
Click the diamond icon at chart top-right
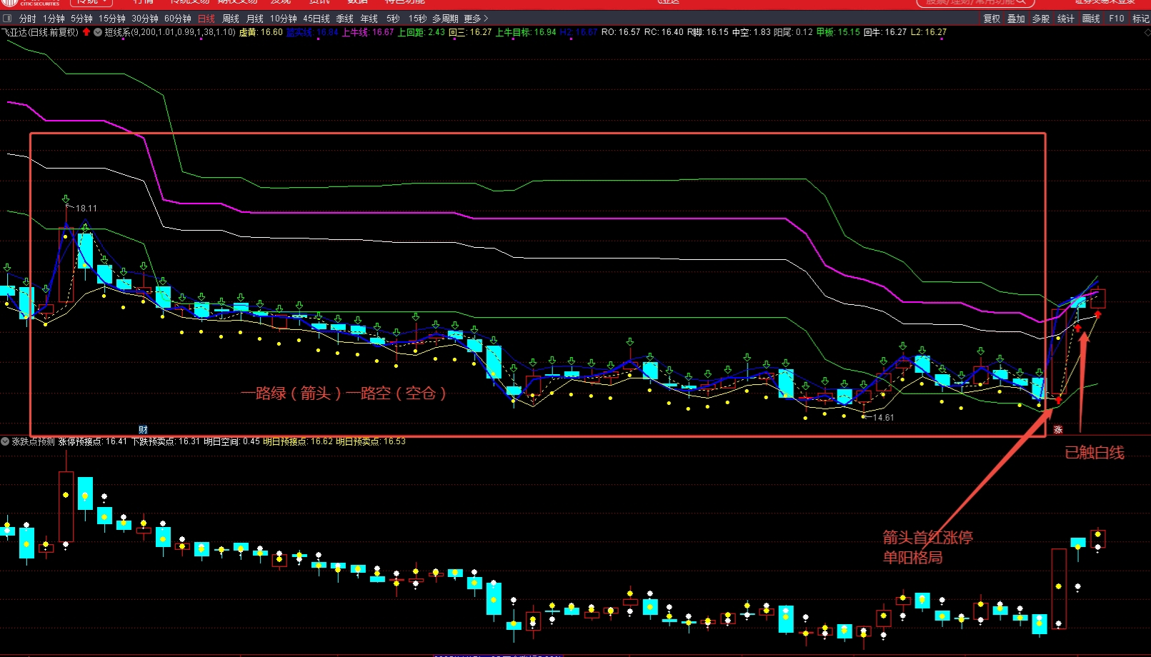point(1147,32)
